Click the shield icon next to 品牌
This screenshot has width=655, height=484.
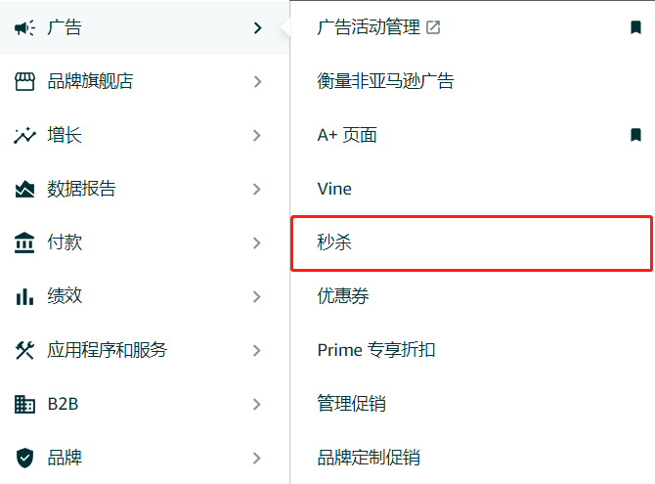click(24, 458)
